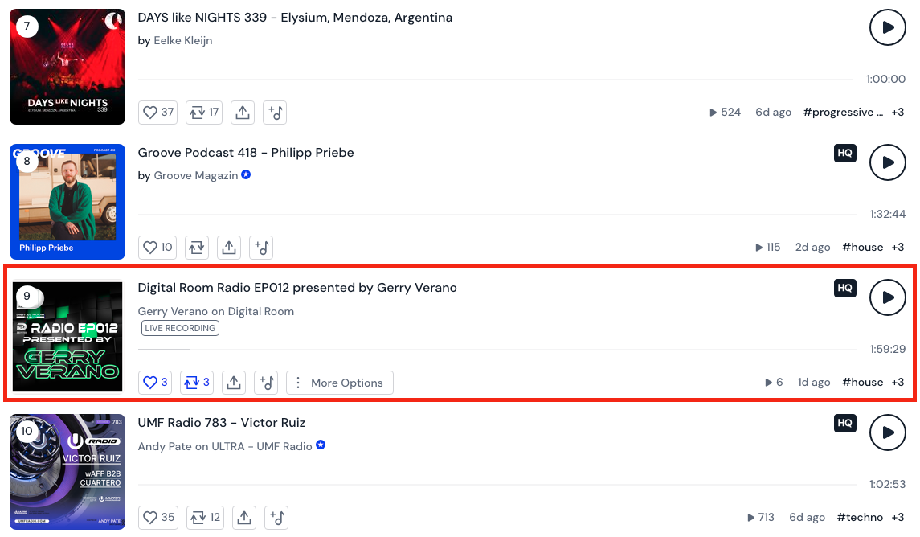
Task: Click #house tag on Groove Podcast 418
Action: 862,247
